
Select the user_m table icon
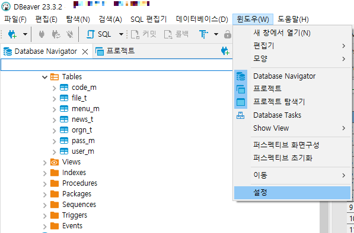(64, 151)
